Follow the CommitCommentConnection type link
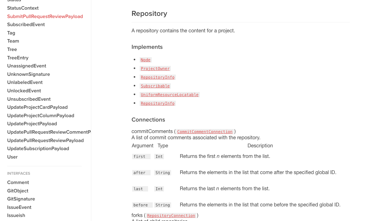384x221 pixels. pos(205,132)
